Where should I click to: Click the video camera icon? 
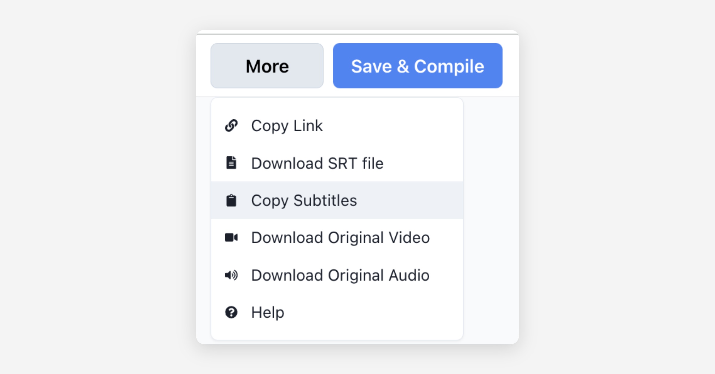coord(231,238)
